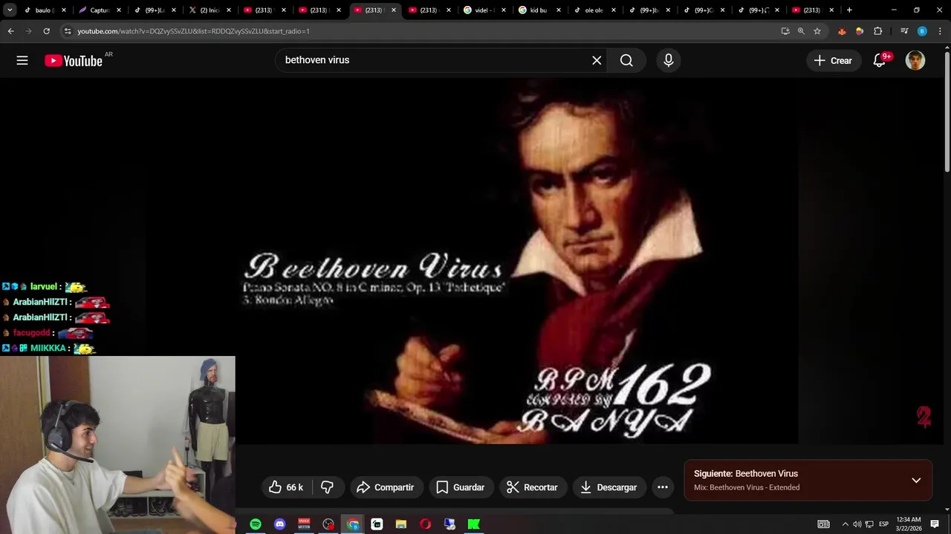Clear the search box with X
The image size is (951, 534).
point(597,60)
